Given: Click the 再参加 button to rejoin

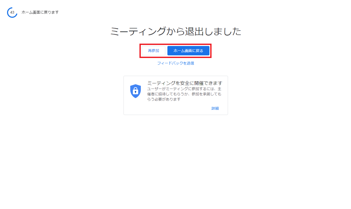Looking at the screenshot, I should coord(154,51).
